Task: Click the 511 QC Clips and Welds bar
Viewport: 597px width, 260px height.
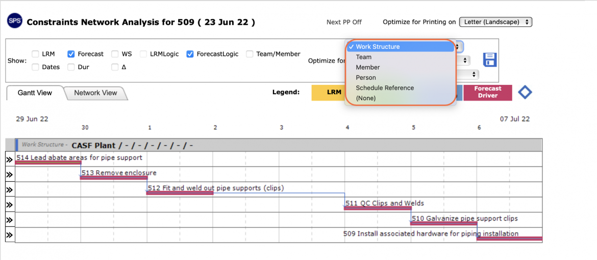Action: click(378, 208)
